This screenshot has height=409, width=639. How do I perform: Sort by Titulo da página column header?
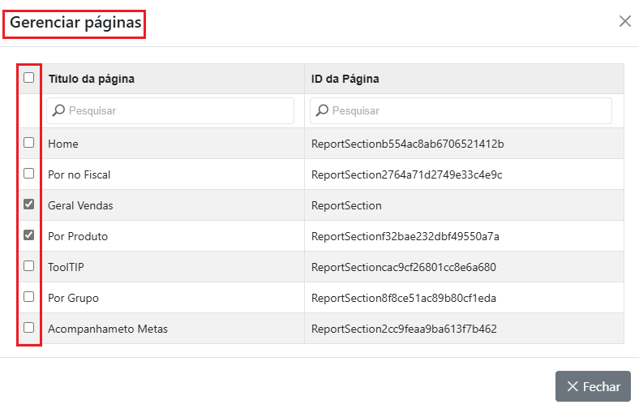[x=92, y=79]
